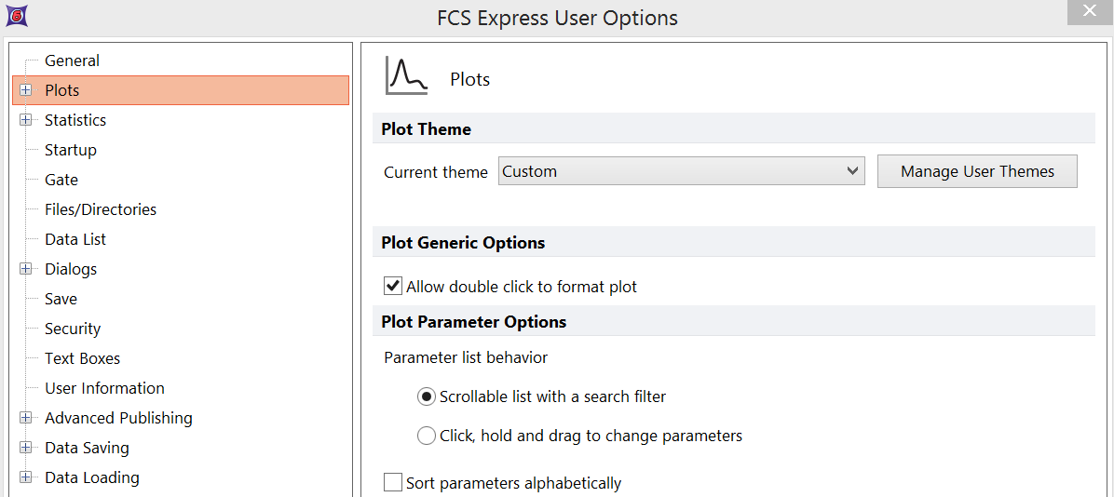The image size is (1114, 497).
Task: Click the FCS Express app logo icon
Action: click(x=16, y=15)
